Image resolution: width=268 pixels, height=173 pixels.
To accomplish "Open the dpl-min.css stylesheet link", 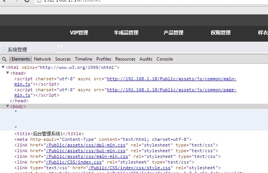I will click(x=86, y=145).
